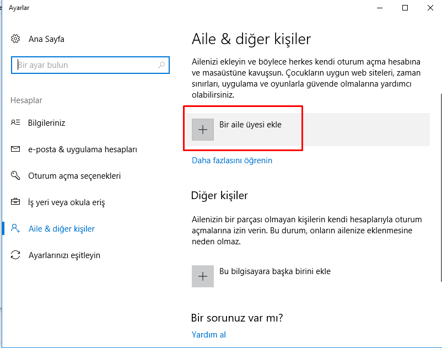Select 'Aile & diğer kişiler' in the sidebar
Viewport: 442px width, 348px height.
[x=61, y=229]
